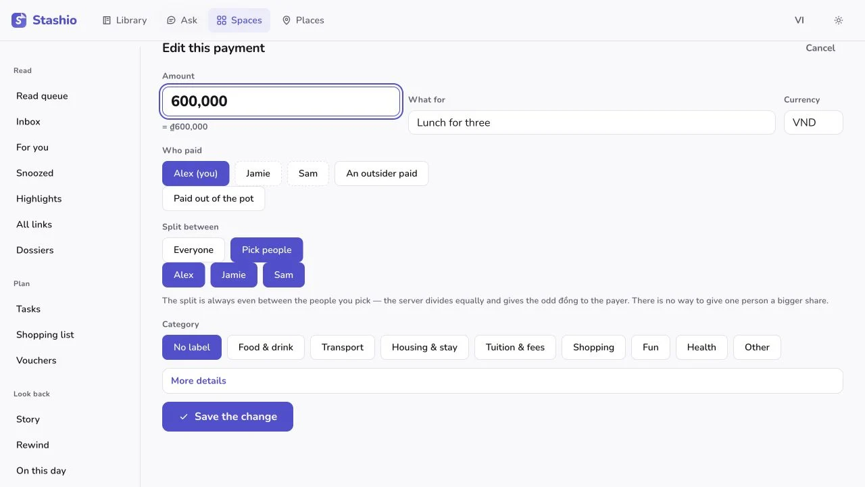
Task: Switch to the Spaces tab
Action: tap(239, 20)
